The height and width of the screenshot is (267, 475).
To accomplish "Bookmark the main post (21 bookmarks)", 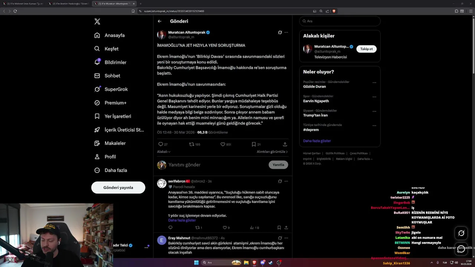I will [256, 144].
